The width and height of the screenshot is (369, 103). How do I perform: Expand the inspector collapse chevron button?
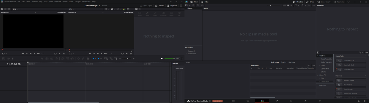pyautogui.click(x=181, y=5)
